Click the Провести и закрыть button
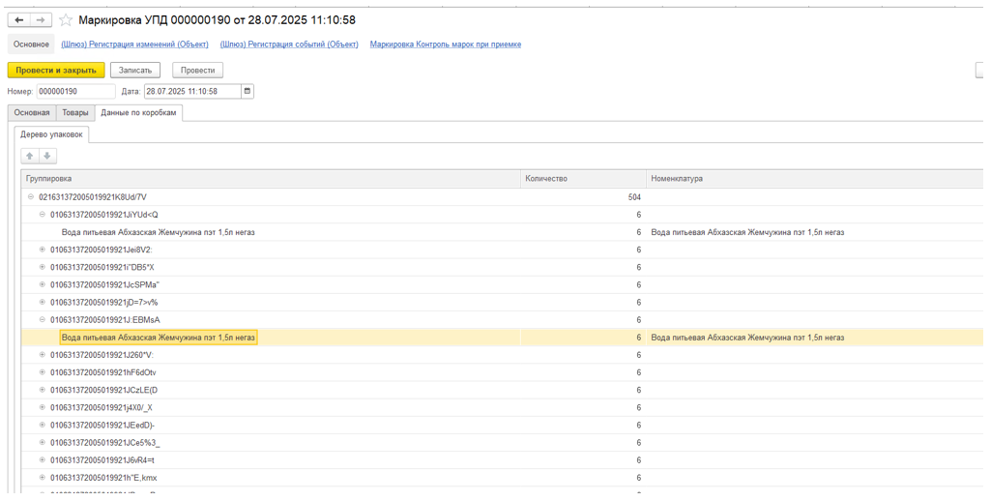 point(55,70)
